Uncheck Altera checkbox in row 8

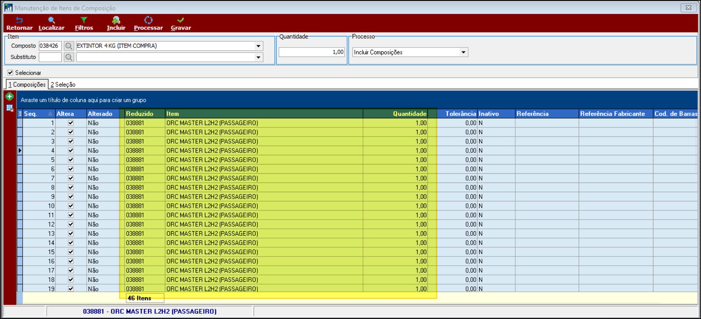[x=71, y=187]
